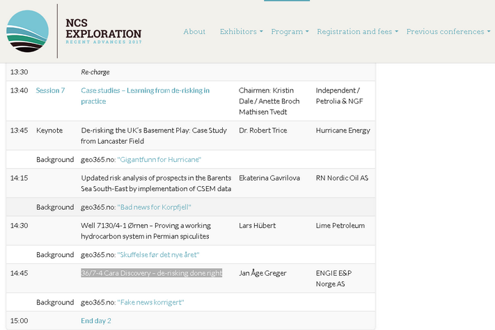Open "Fake news korrigert" article link
The height and width of the screenshot is (330, 495).
[x=150, y=302]
